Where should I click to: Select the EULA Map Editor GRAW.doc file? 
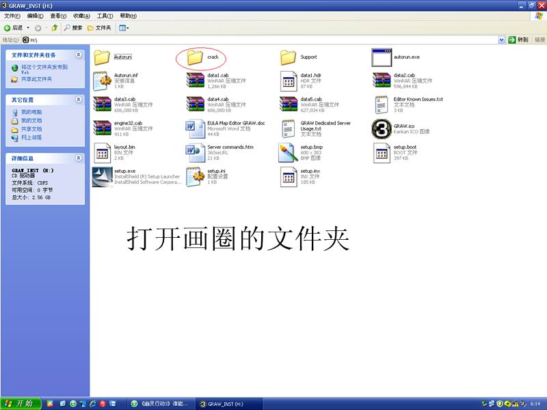(226, 128)
